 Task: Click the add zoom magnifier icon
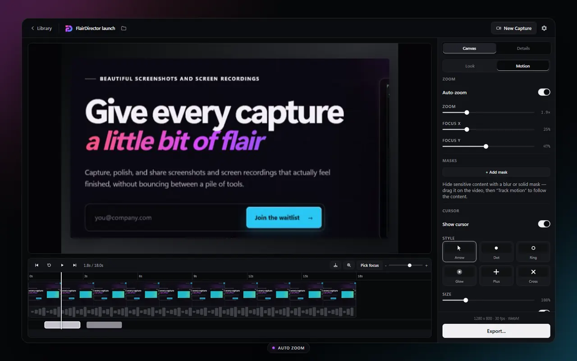pos(348,265)
